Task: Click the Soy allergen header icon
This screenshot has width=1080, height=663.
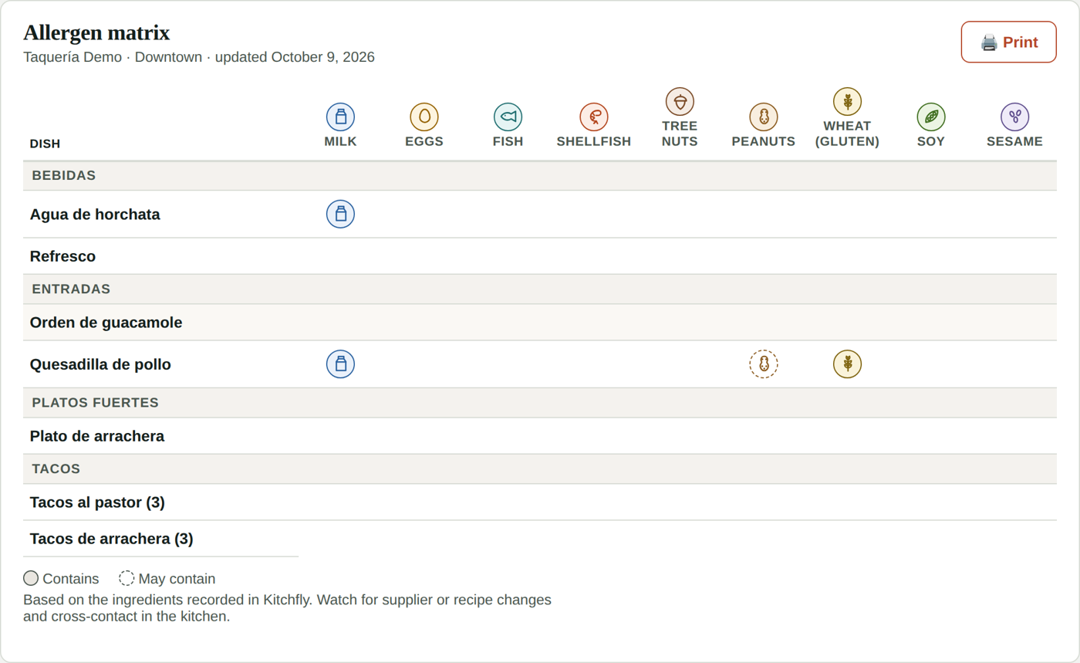Action: tap(931, 117)
